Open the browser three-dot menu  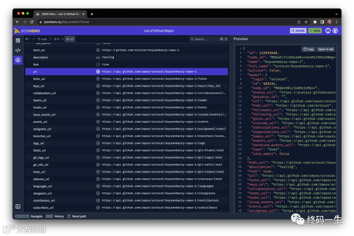click(336, 22)
